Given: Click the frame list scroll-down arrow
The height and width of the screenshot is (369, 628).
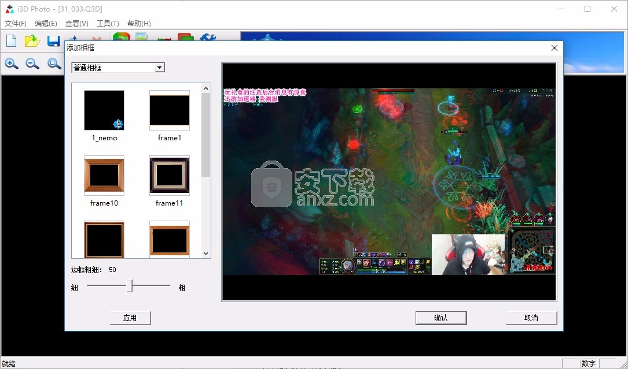Looking at the screenshot, I should (206, 253).
